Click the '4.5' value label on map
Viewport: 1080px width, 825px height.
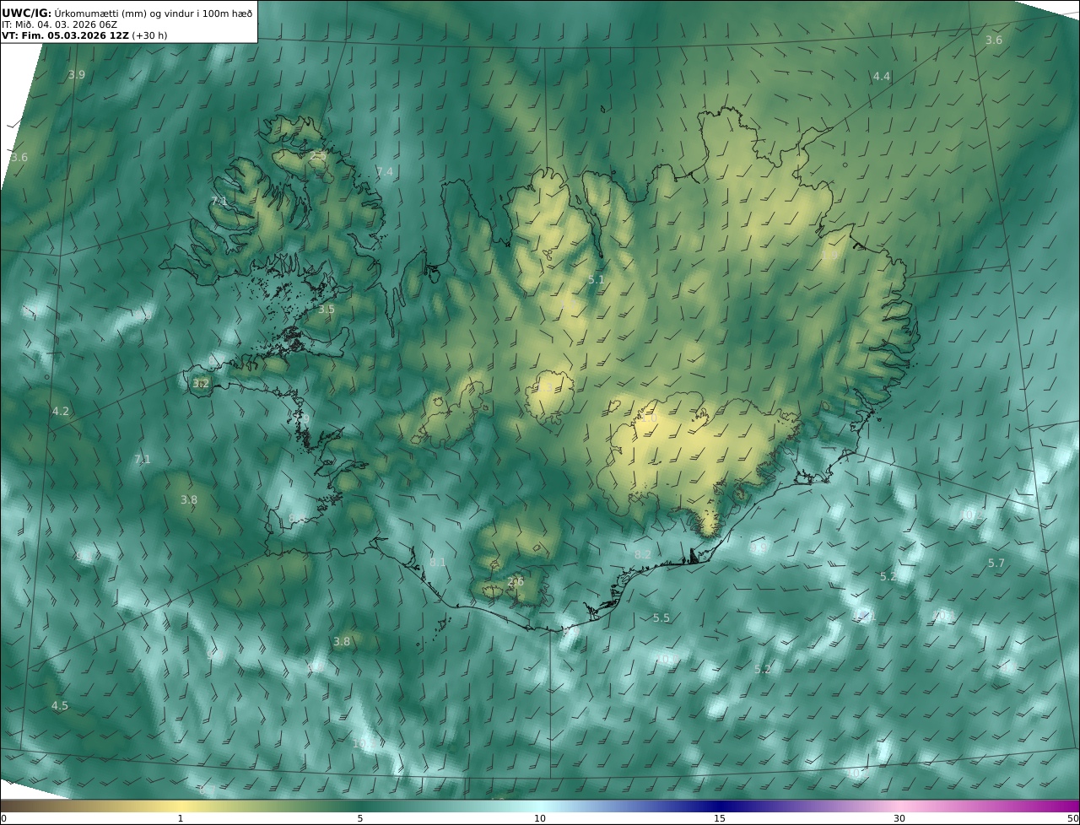(x=60, y=706)
